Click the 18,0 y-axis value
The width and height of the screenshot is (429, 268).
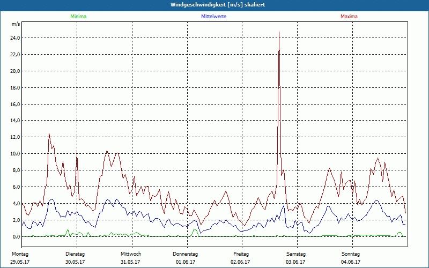(15, 88)
